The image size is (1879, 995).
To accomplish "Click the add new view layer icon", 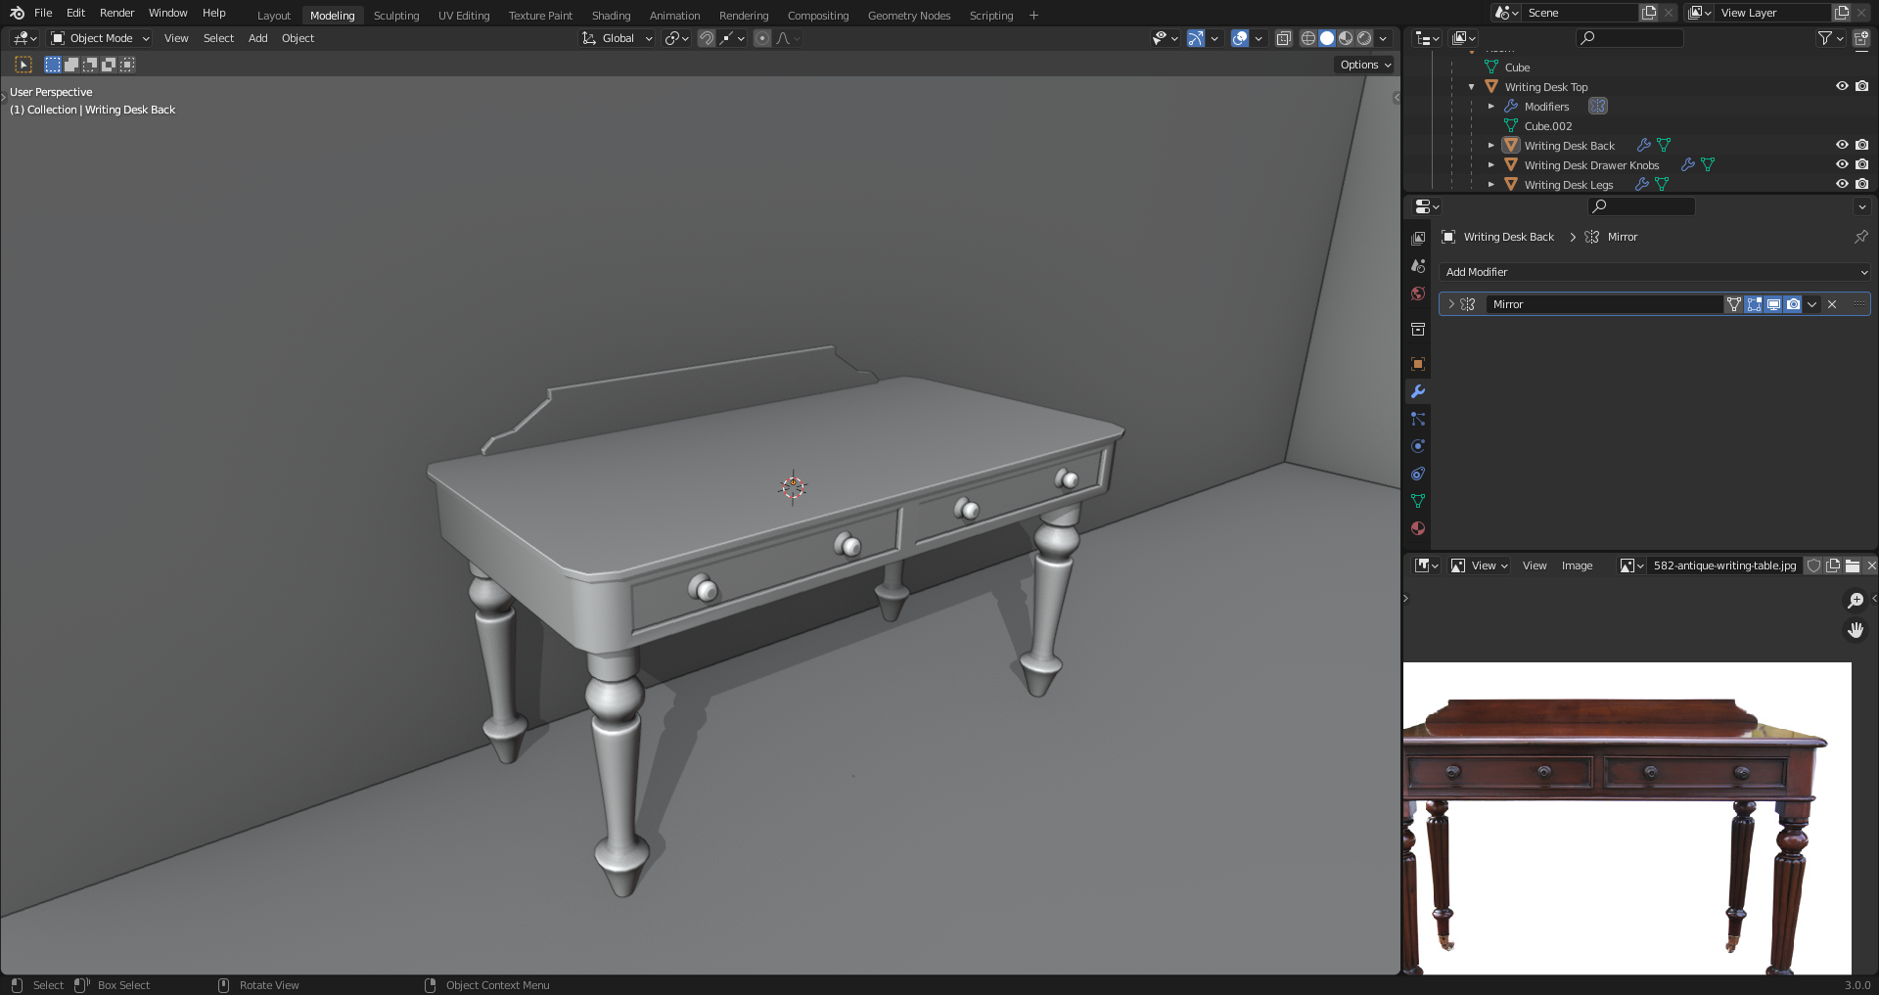I will click(x=1842, y=13).
